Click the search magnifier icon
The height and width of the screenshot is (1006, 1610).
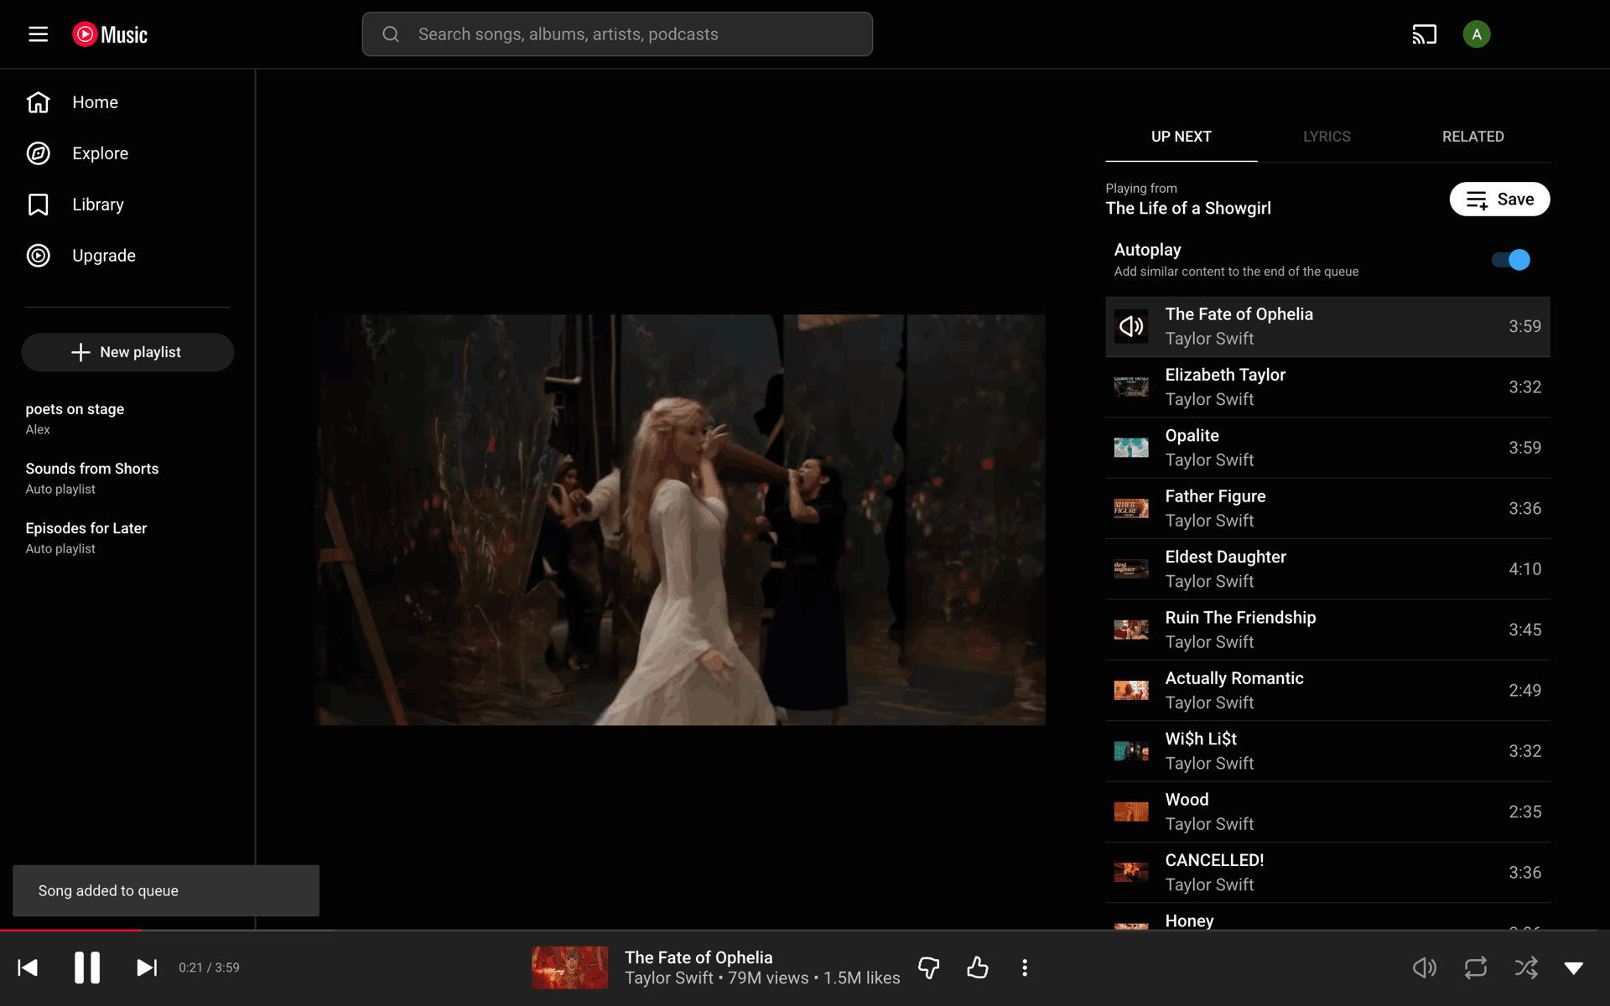coord(391,34)
